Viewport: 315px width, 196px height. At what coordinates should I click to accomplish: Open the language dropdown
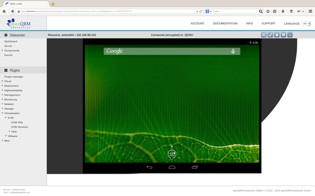pos(306,24)
